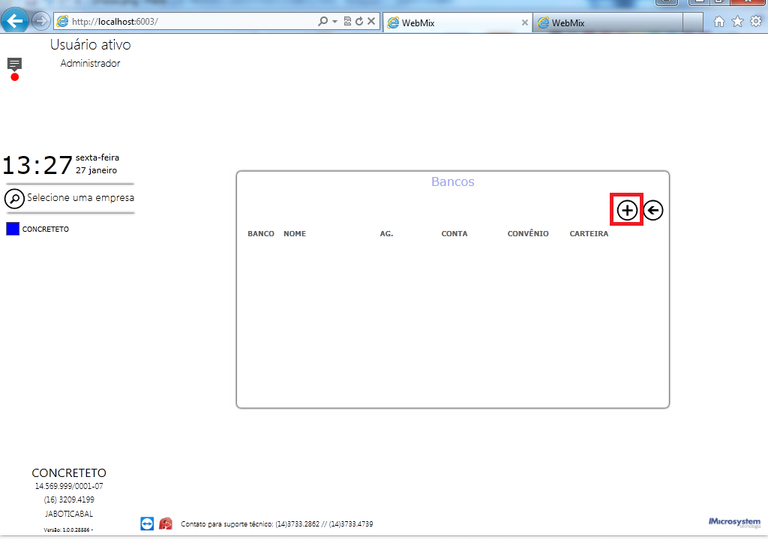Click the blue CONCRETETO color square
The image size is (768, 546).
[13, 229]
